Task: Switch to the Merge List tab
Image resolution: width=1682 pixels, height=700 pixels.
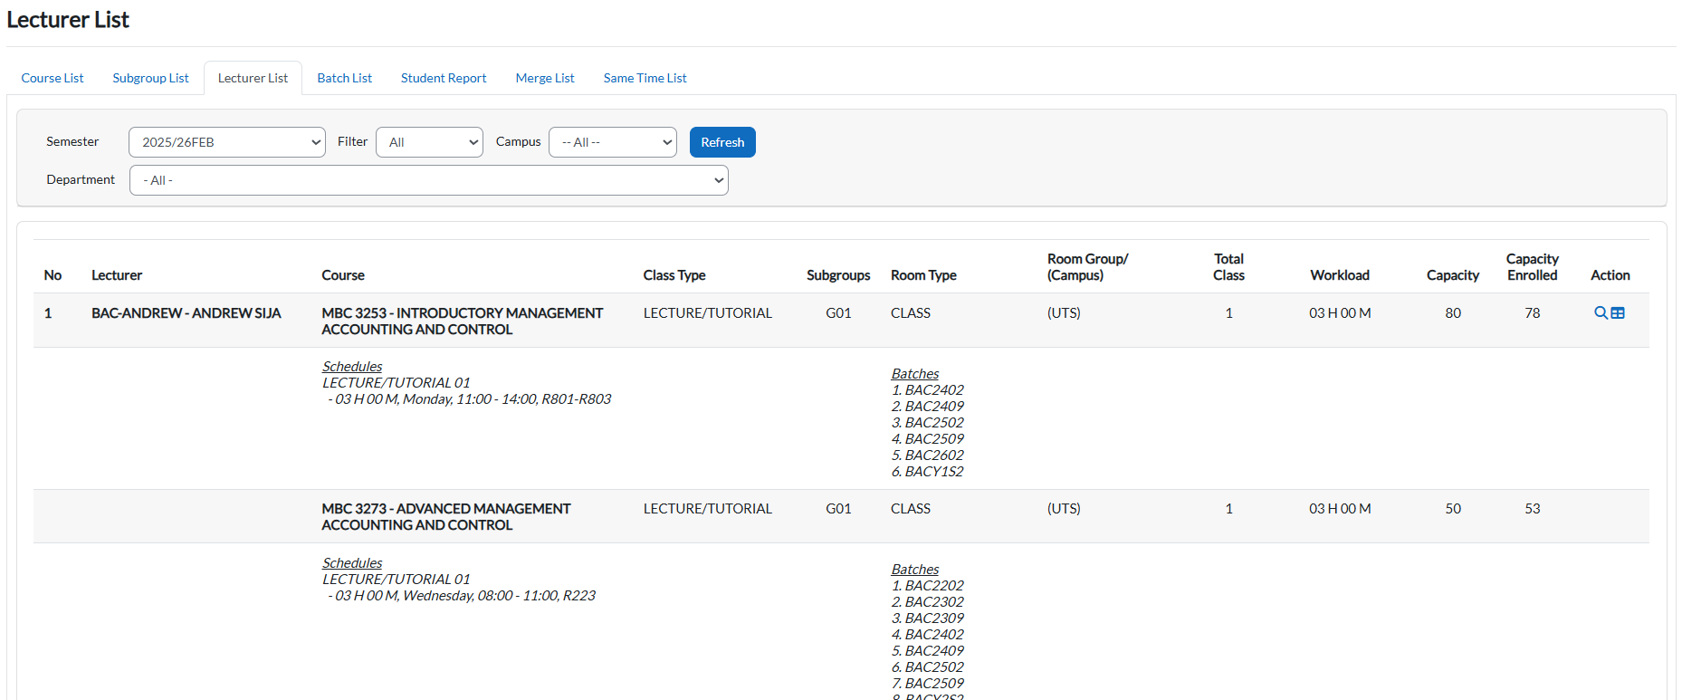Action: [545, 78]
